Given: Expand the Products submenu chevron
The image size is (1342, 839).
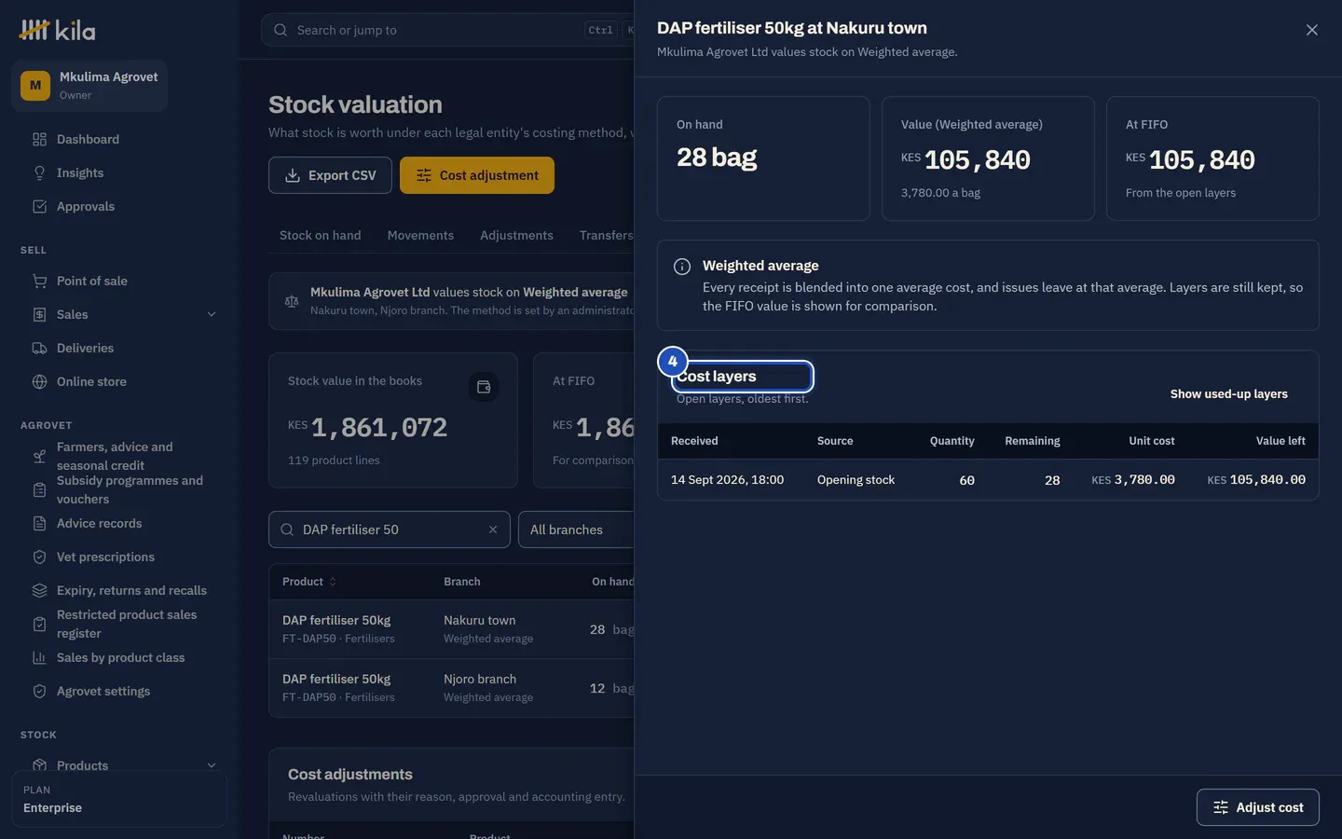Looking at the screenshot, I should 212,766.
